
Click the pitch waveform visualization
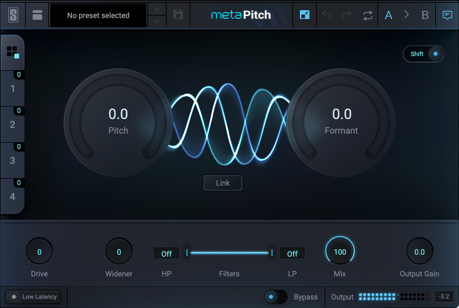click(x=230, y=124)
